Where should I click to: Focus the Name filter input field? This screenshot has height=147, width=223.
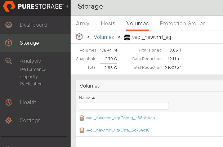(x=124, y=106)
